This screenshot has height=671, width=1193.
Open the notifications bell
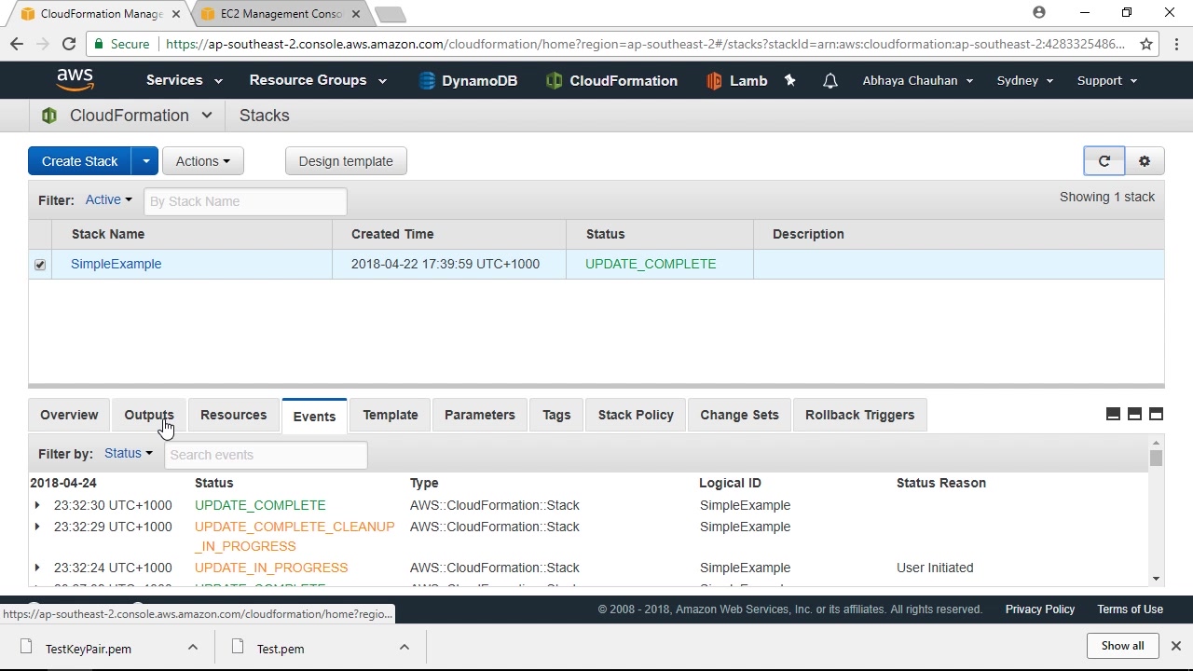pos(830,81)
